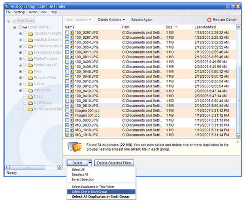Click file icon of checked IMG_1018.JPG row
Viewport: 245px width, 204px height.
(x=72, y=135)
